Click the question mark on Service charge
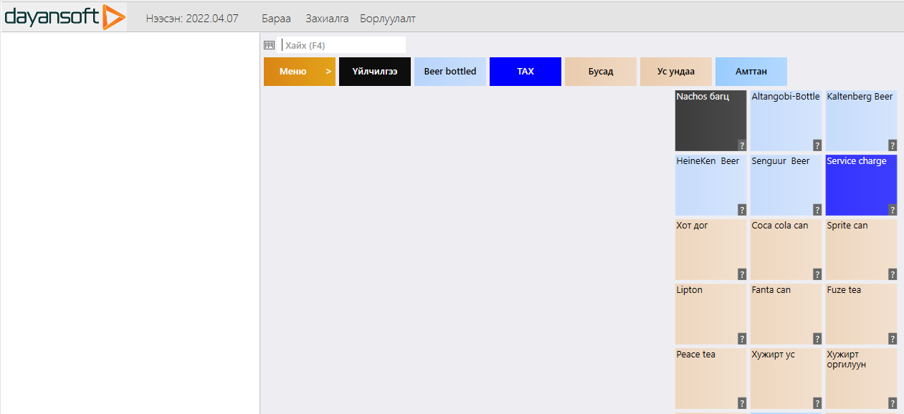 coord(893,210)
